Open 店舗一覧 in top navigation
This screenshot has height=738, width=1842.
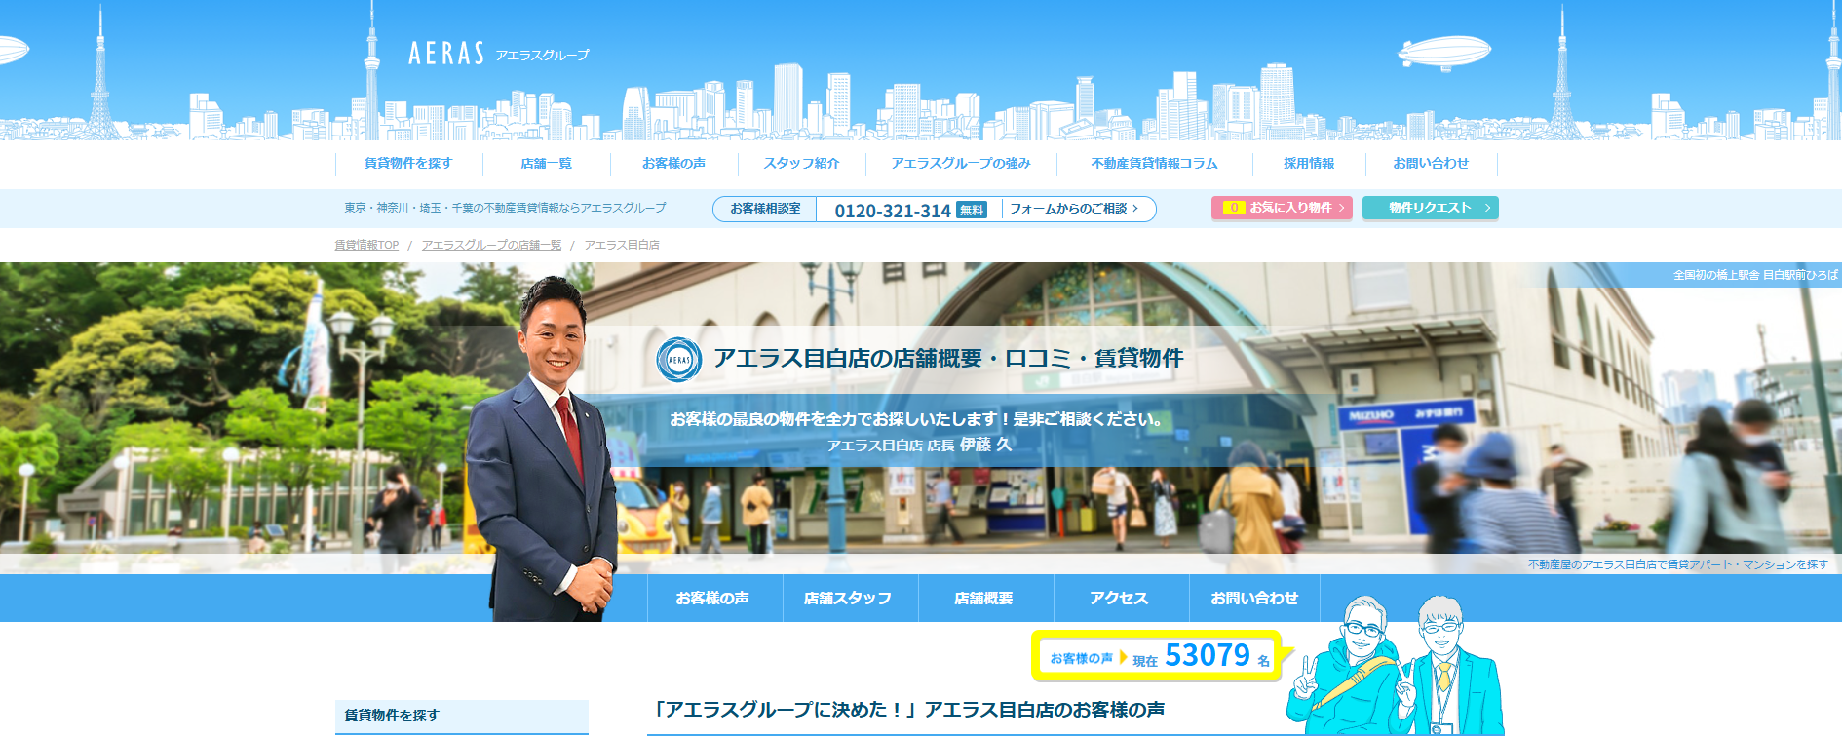[546, 164]
